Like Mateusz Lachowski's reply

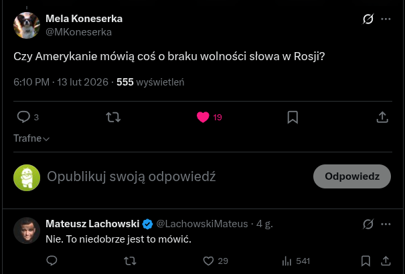(208, 261)
